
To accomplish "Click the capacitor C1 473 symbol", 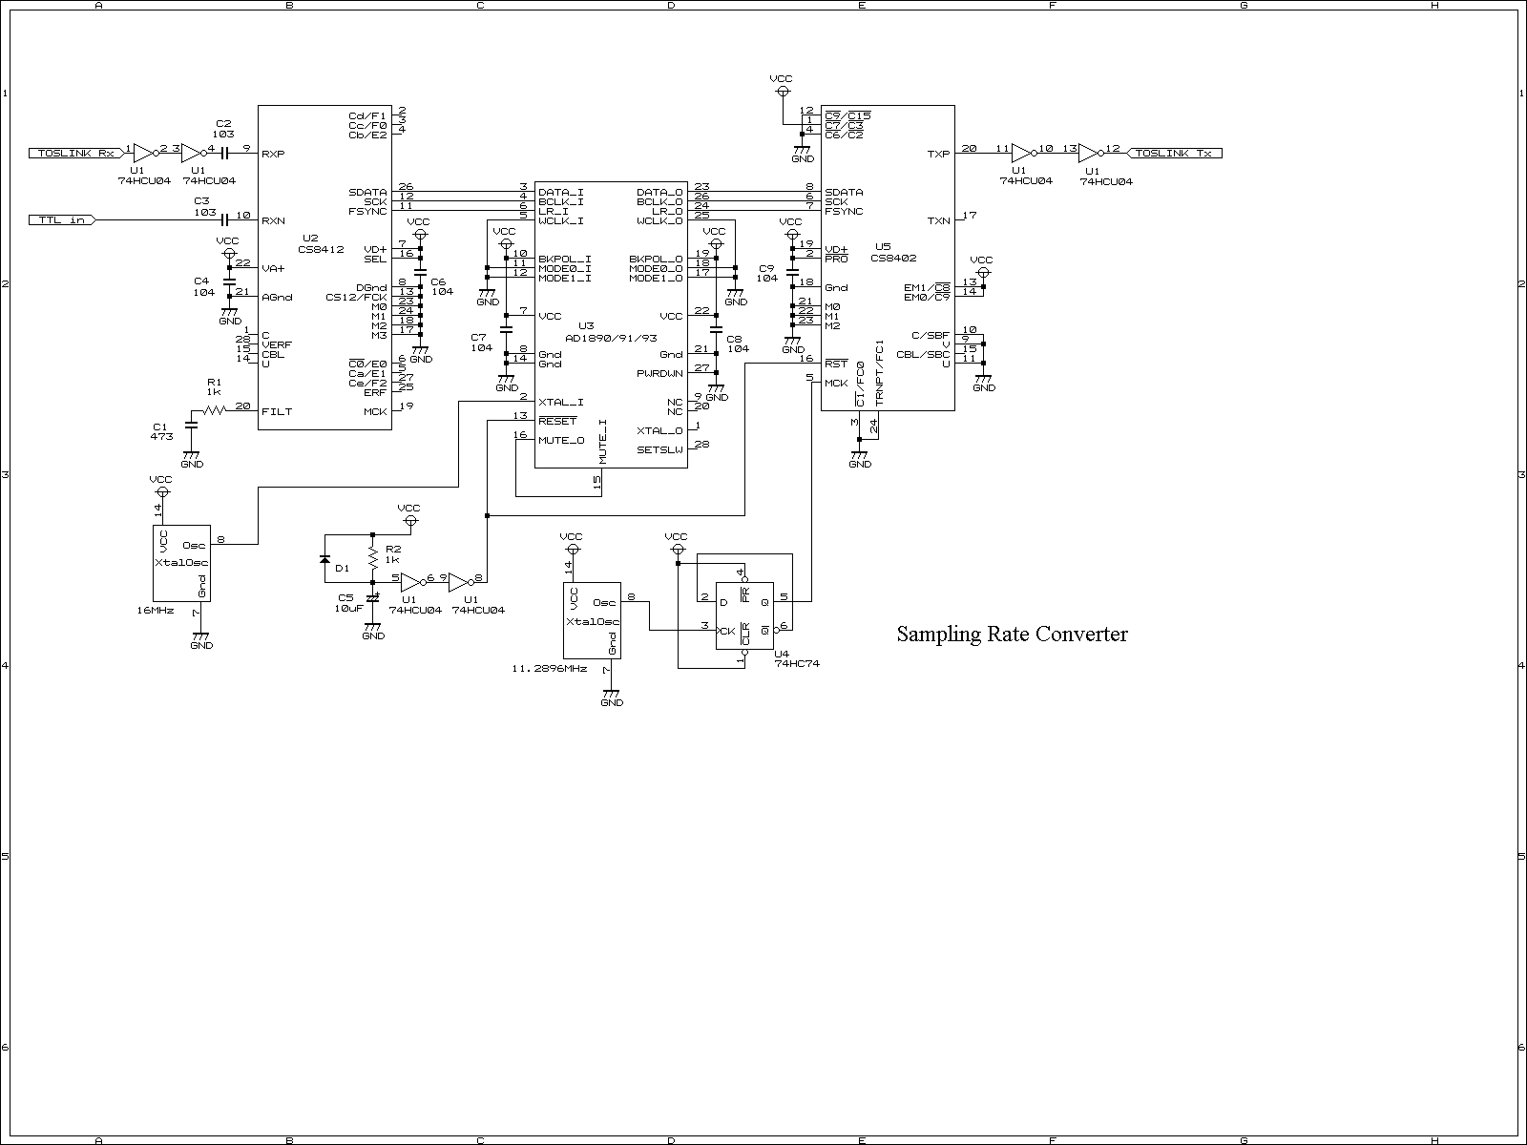I will 191,423.
